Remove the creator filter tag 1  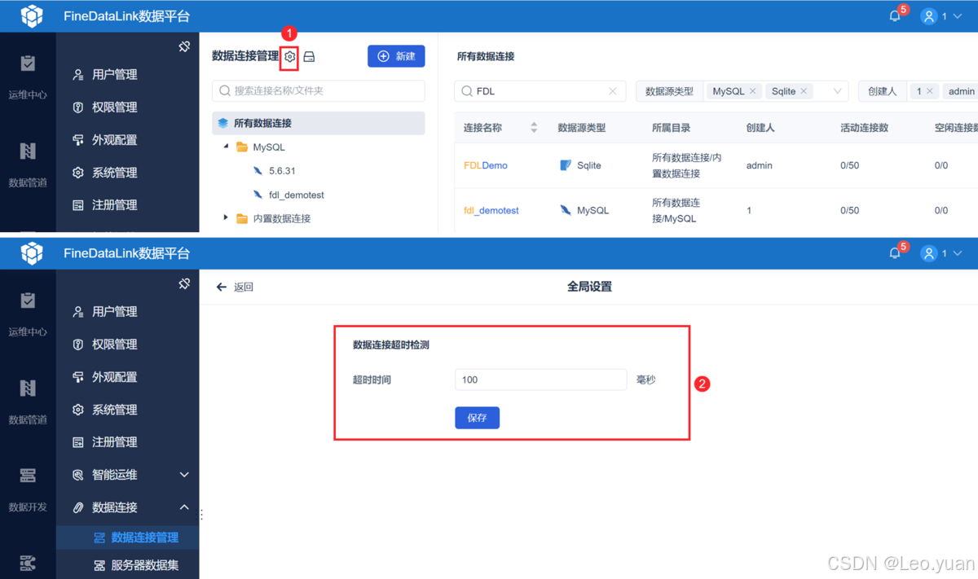pos(931,91)
